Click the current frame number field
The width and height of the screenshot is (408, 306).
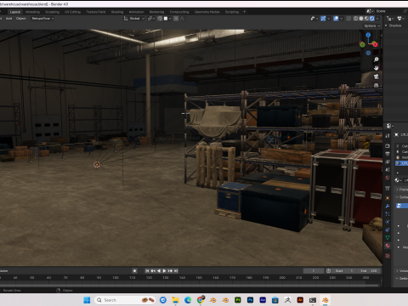314,271
